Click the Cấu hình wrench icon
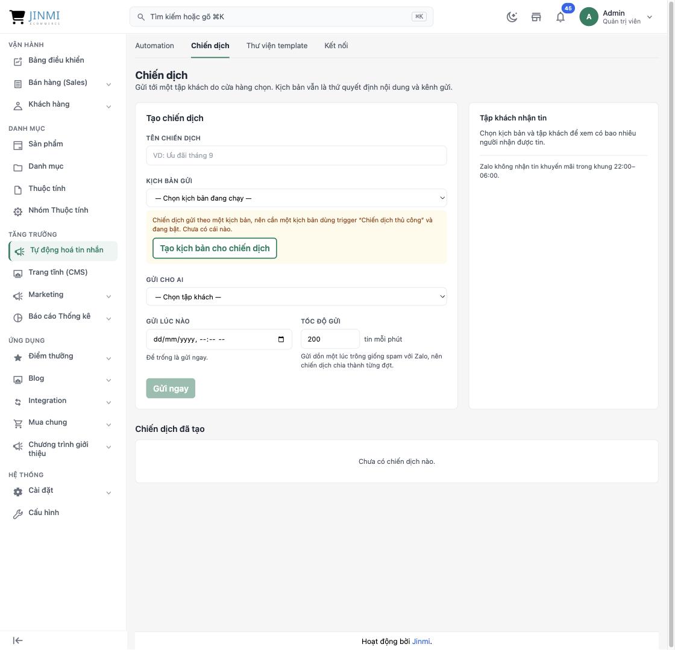This screenshot has width=675, height=650. click(x=17, y=514)
